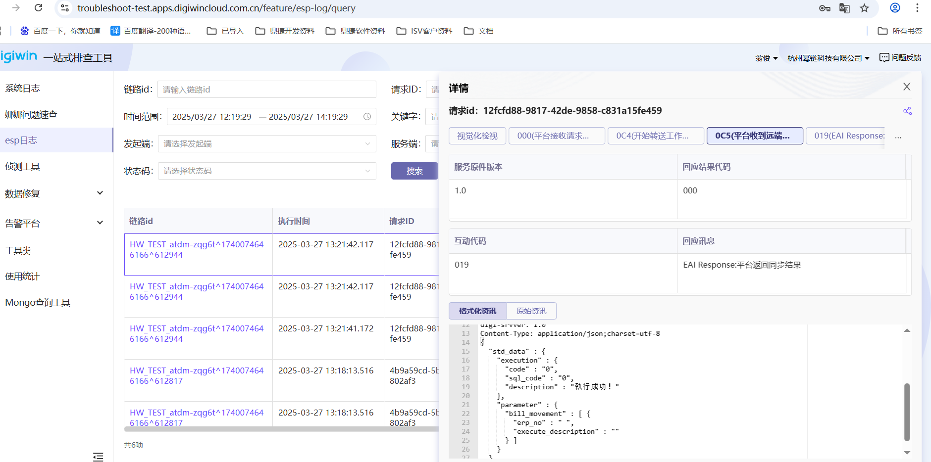Select 娜娜问题速查 in the sidebar
931x462 pixels.
(56, 114)
